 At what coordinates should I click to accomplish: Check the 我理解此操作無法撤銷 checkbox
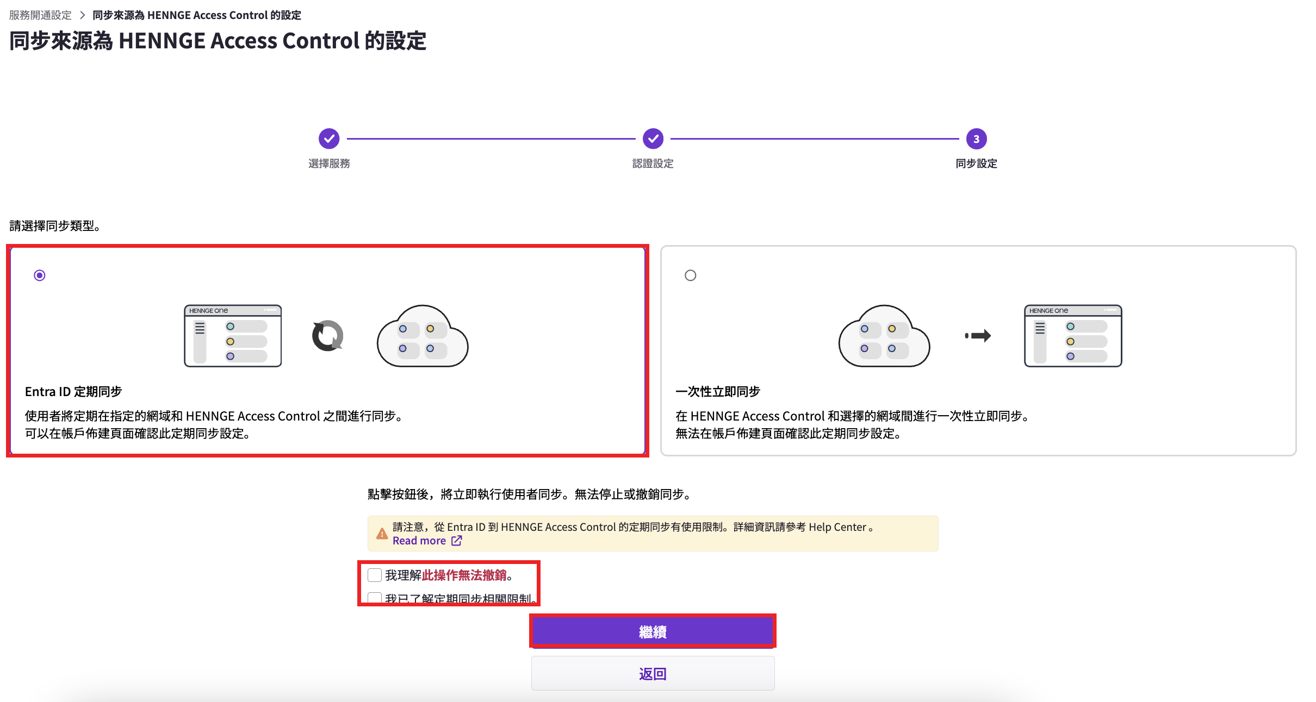click(x=375, y=575)
